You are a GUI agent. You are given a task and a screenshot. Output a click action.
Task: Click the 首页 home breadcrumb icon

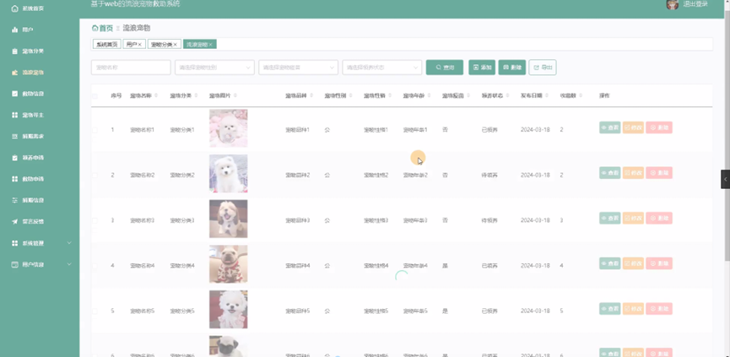[x=95, y=28]
